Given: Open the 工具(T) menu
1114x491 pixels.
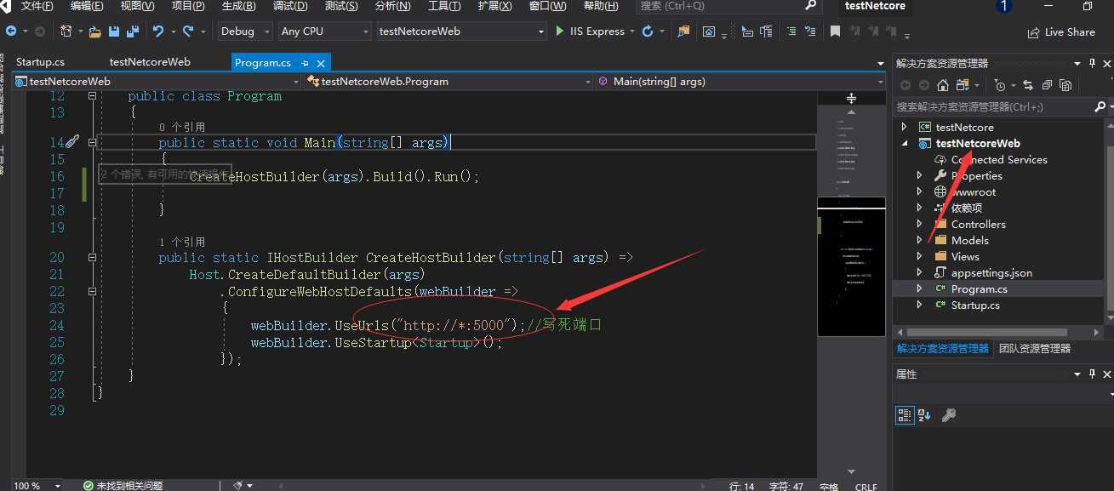Looking at the screenshot, I should pyautogui.click(x=444, y=6).
